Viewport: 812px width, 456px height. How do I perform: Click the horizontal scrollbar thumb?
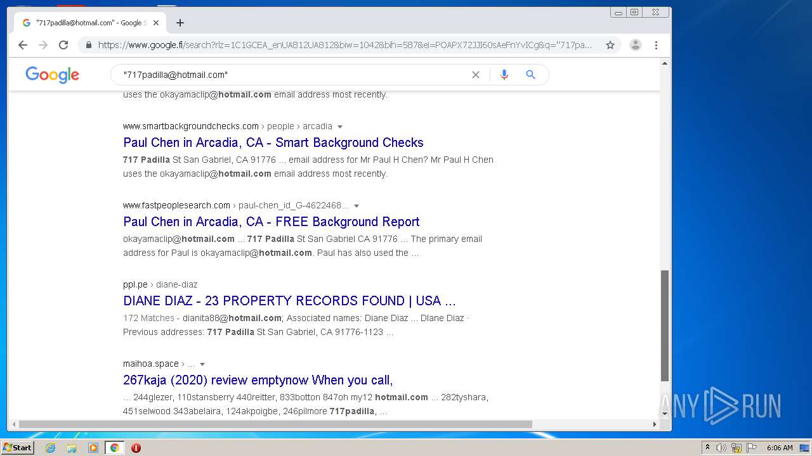pos(275,424)
